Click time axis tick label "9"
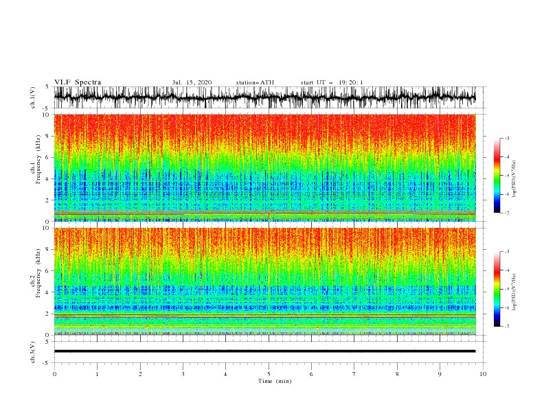This screenshot has width=544, height=420. pos(440,374)
